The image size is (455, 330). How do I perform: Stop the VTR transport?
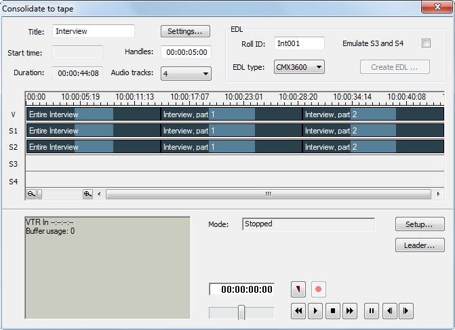click(x=332, y=311)
